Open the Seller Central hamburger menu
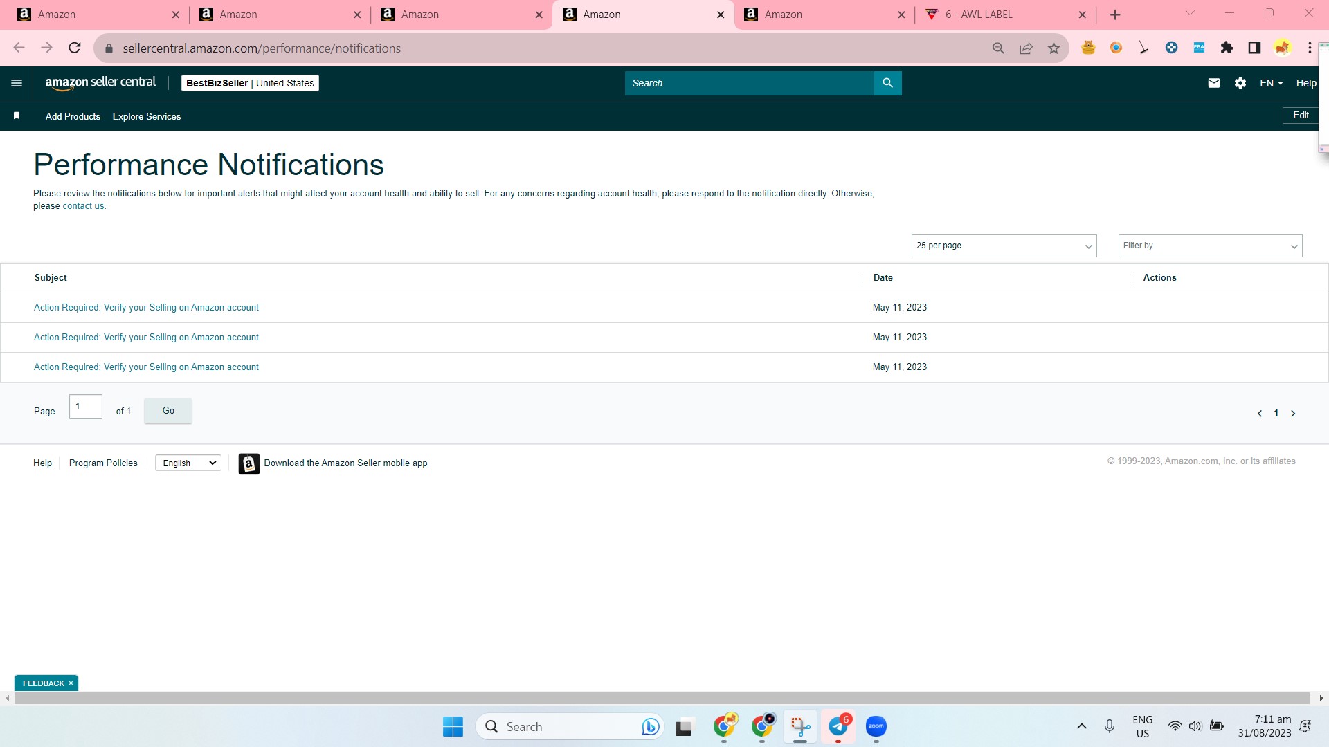Screen dimensions: 1329x747 17,83
